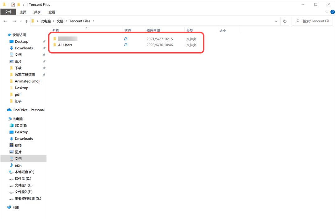This screenshot has height=220, width=336.
Task: Open 快速访问 in the navigation pane
Action: click(19, 35)
